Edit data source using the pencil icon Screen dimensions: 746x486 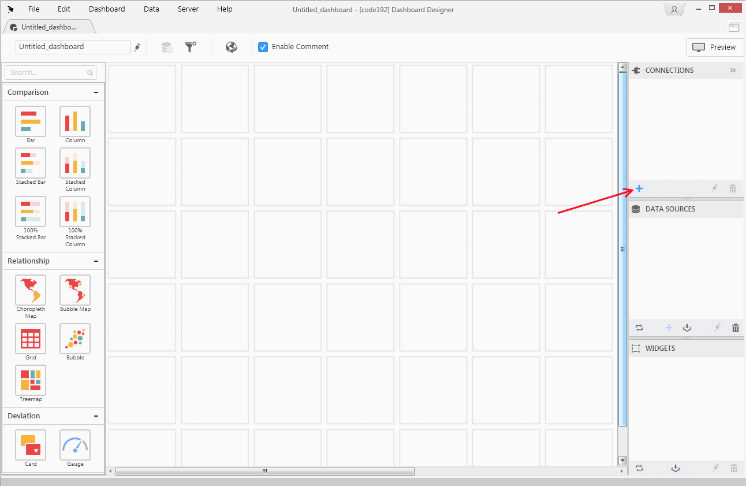click(x=717, y=328)
